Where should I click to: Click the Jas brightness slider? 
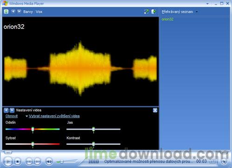(93, 129)
